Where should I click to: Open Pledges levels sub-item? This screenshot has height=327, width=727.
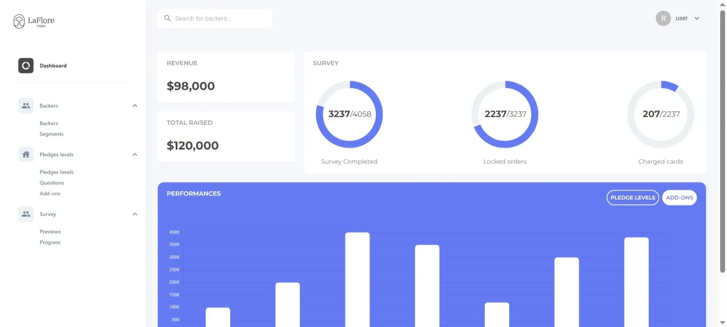[x=57, y=172]
